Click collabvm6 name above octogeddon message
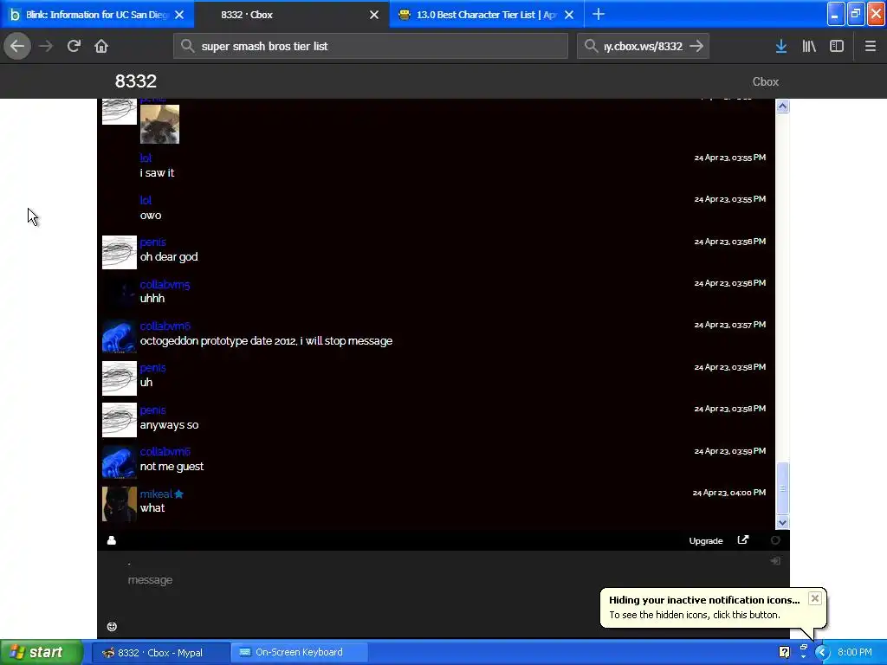Screen dimensions: 887x665 165,326
